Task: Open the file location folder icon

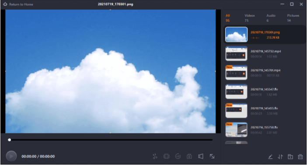Action: [x=290, y=157]
